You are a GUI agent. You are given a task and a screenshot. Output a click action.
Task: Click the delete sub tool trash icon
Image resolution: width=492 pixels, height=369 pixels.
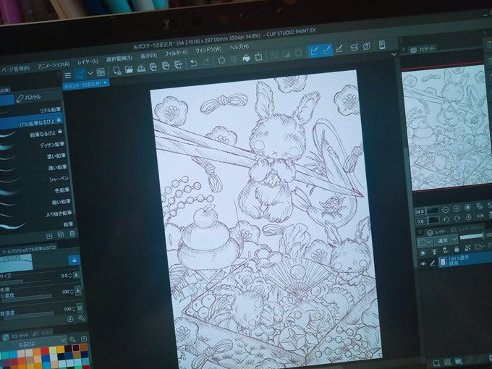coord(72,234)
